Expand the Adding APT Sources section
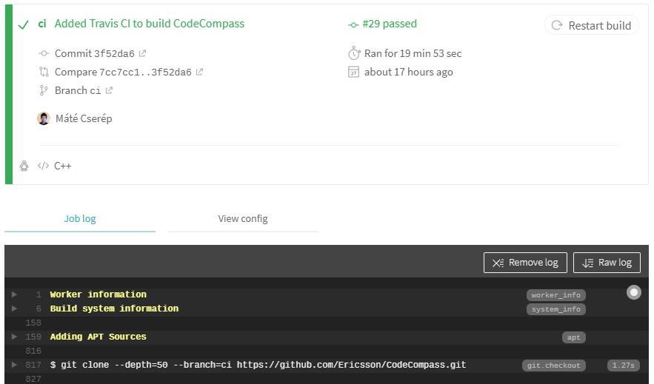This screenshot has width=654, height=384. point(14,337)
